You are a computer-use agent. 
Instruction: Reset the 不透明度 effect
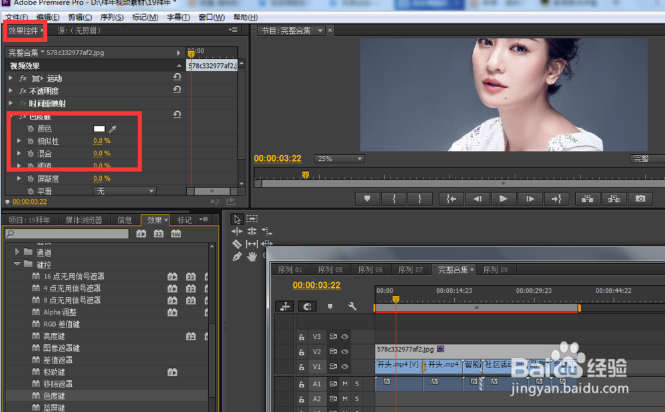point(178,90)
